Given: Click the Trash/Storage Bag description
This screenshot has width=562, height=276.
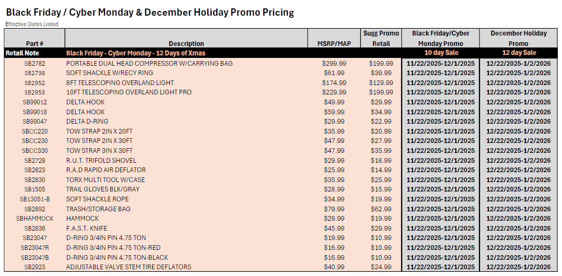Looking at the screenshot, I should point(99,209).
